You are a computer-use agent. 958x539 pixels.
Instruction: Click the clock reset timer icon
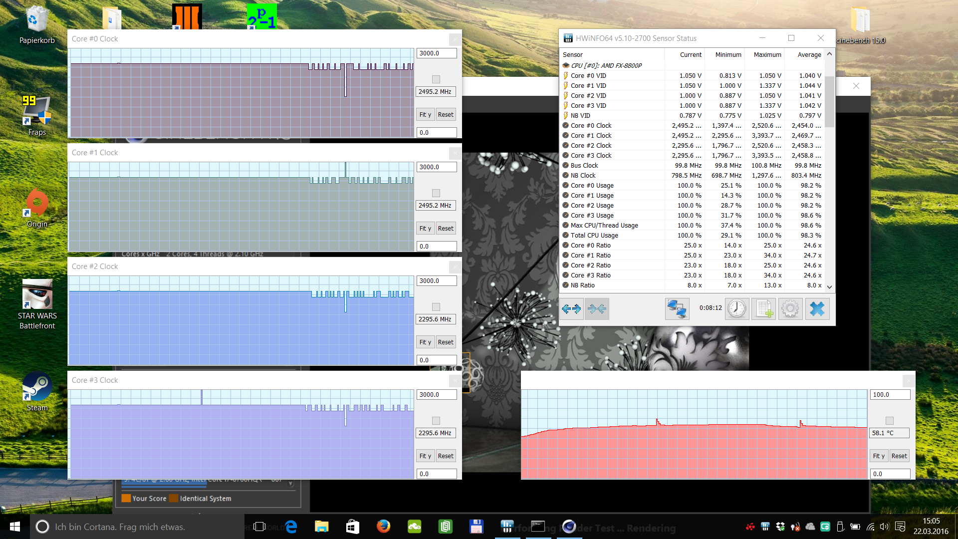(x=737, y=309)
